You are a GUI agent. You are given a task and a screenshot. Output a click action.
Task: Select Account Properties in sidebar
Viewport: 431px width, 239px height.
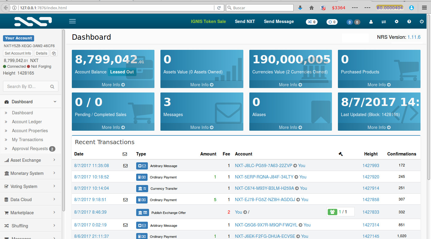pos(30,131)
